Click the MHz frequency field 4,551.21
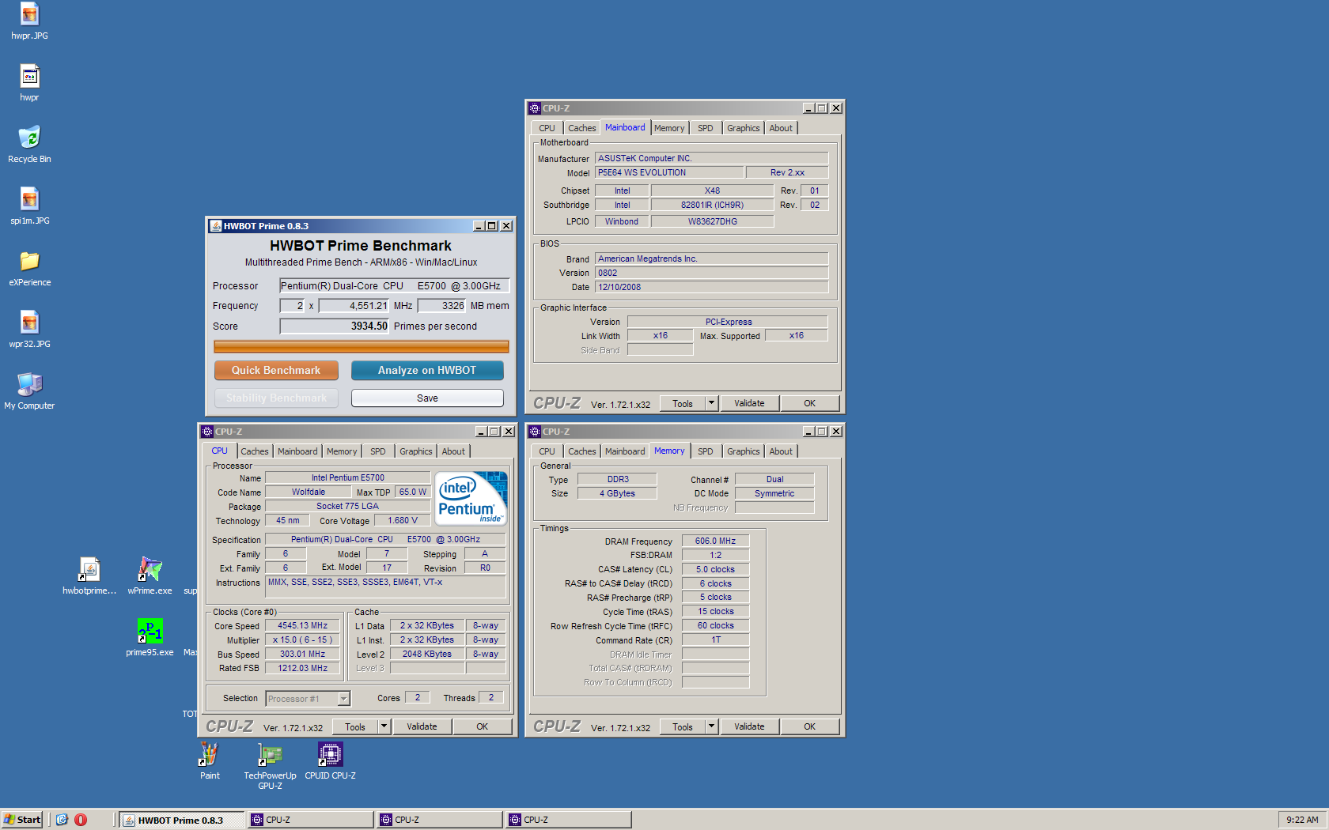 pos(354,305)
